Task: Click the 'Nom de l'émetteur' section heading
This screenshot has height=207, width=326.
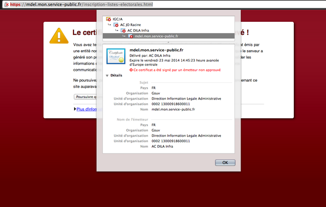Action: [132, 120]
